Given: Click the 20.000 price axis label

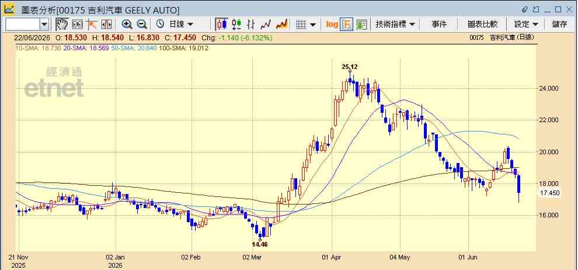Looking at the screenshot, I should click(x=548, y=152).
